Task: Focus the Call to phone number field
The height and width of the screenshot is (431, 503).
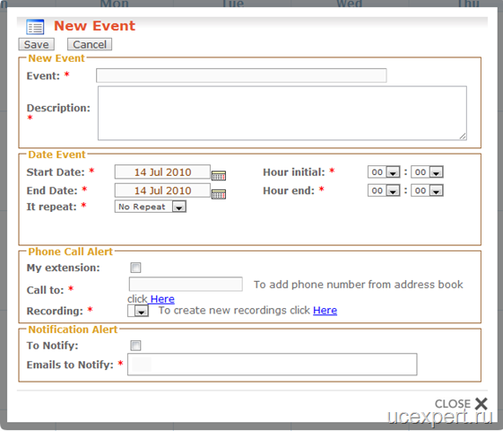Action: 186,285
